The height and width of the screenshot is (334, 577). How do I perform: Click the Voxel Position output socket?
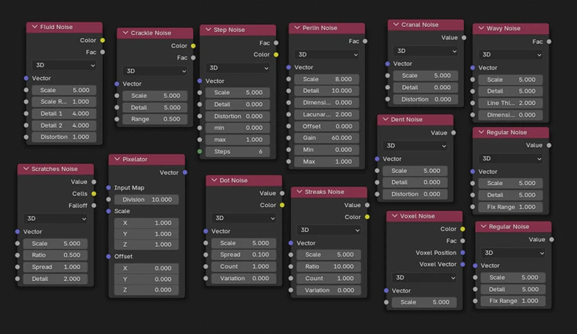(x=462, y=253)
